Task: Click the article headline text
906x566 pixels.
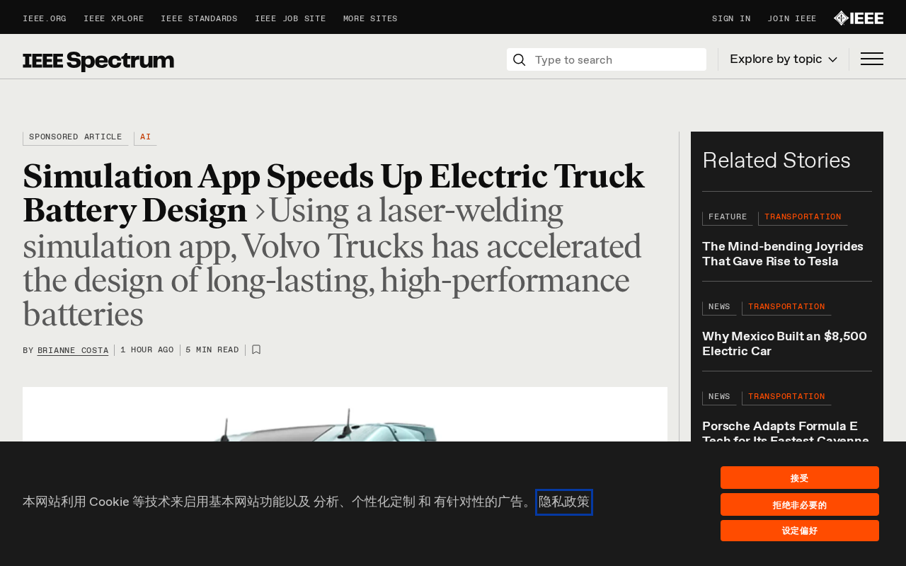Action: coord(333,193)
